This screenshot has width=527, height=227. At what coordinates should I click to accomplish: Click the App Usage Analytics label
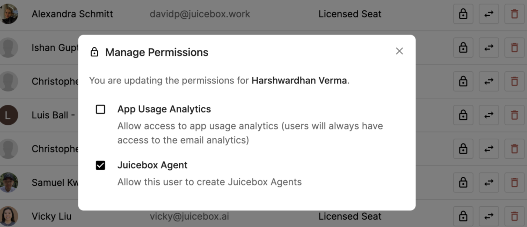coord(164,109)
